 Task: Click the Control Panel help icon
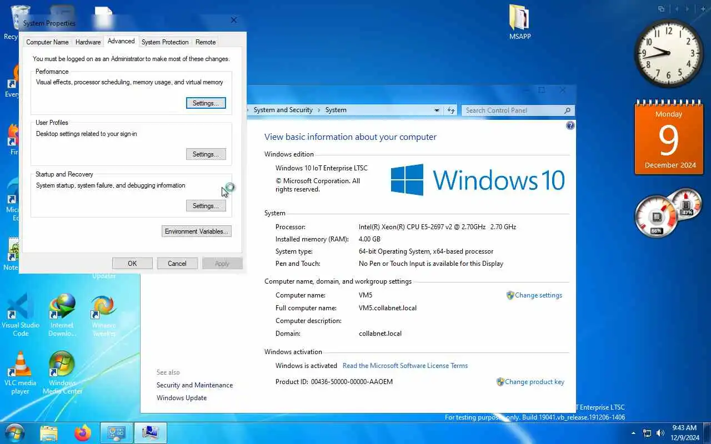coord(570,126)
